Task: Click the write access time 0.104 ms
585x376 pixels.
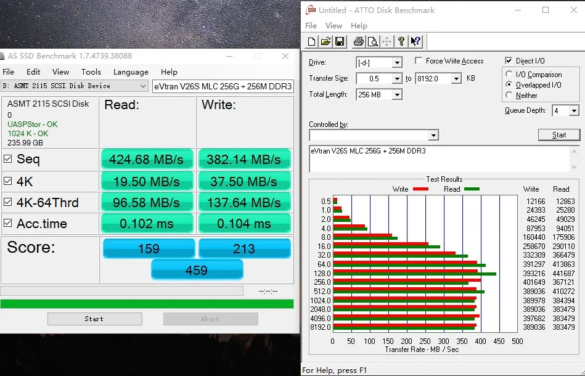Action: tap(244, 223)
